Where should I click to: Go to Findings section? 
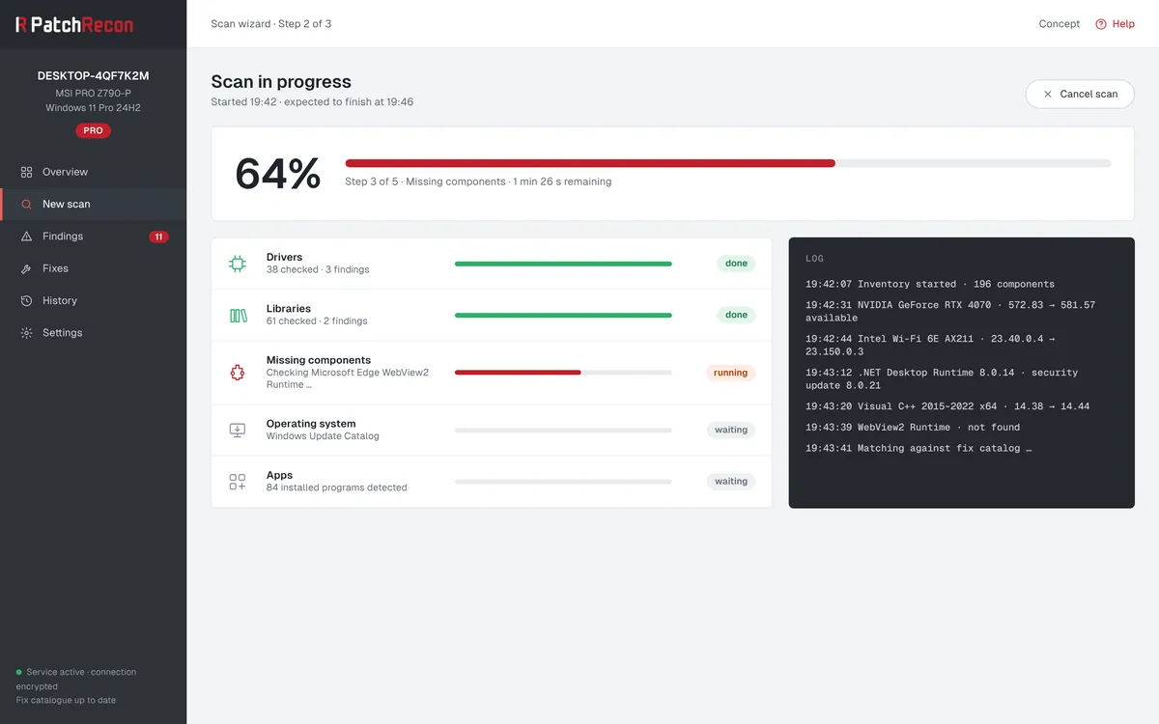93,237
